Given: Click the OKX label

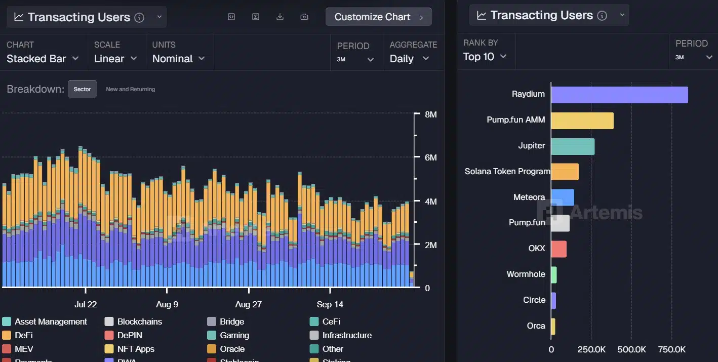Looking at the screenshot, I should [x=537, y=249].
